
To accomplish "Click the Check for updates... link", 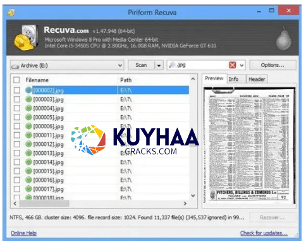I will (x=264, y=233).
